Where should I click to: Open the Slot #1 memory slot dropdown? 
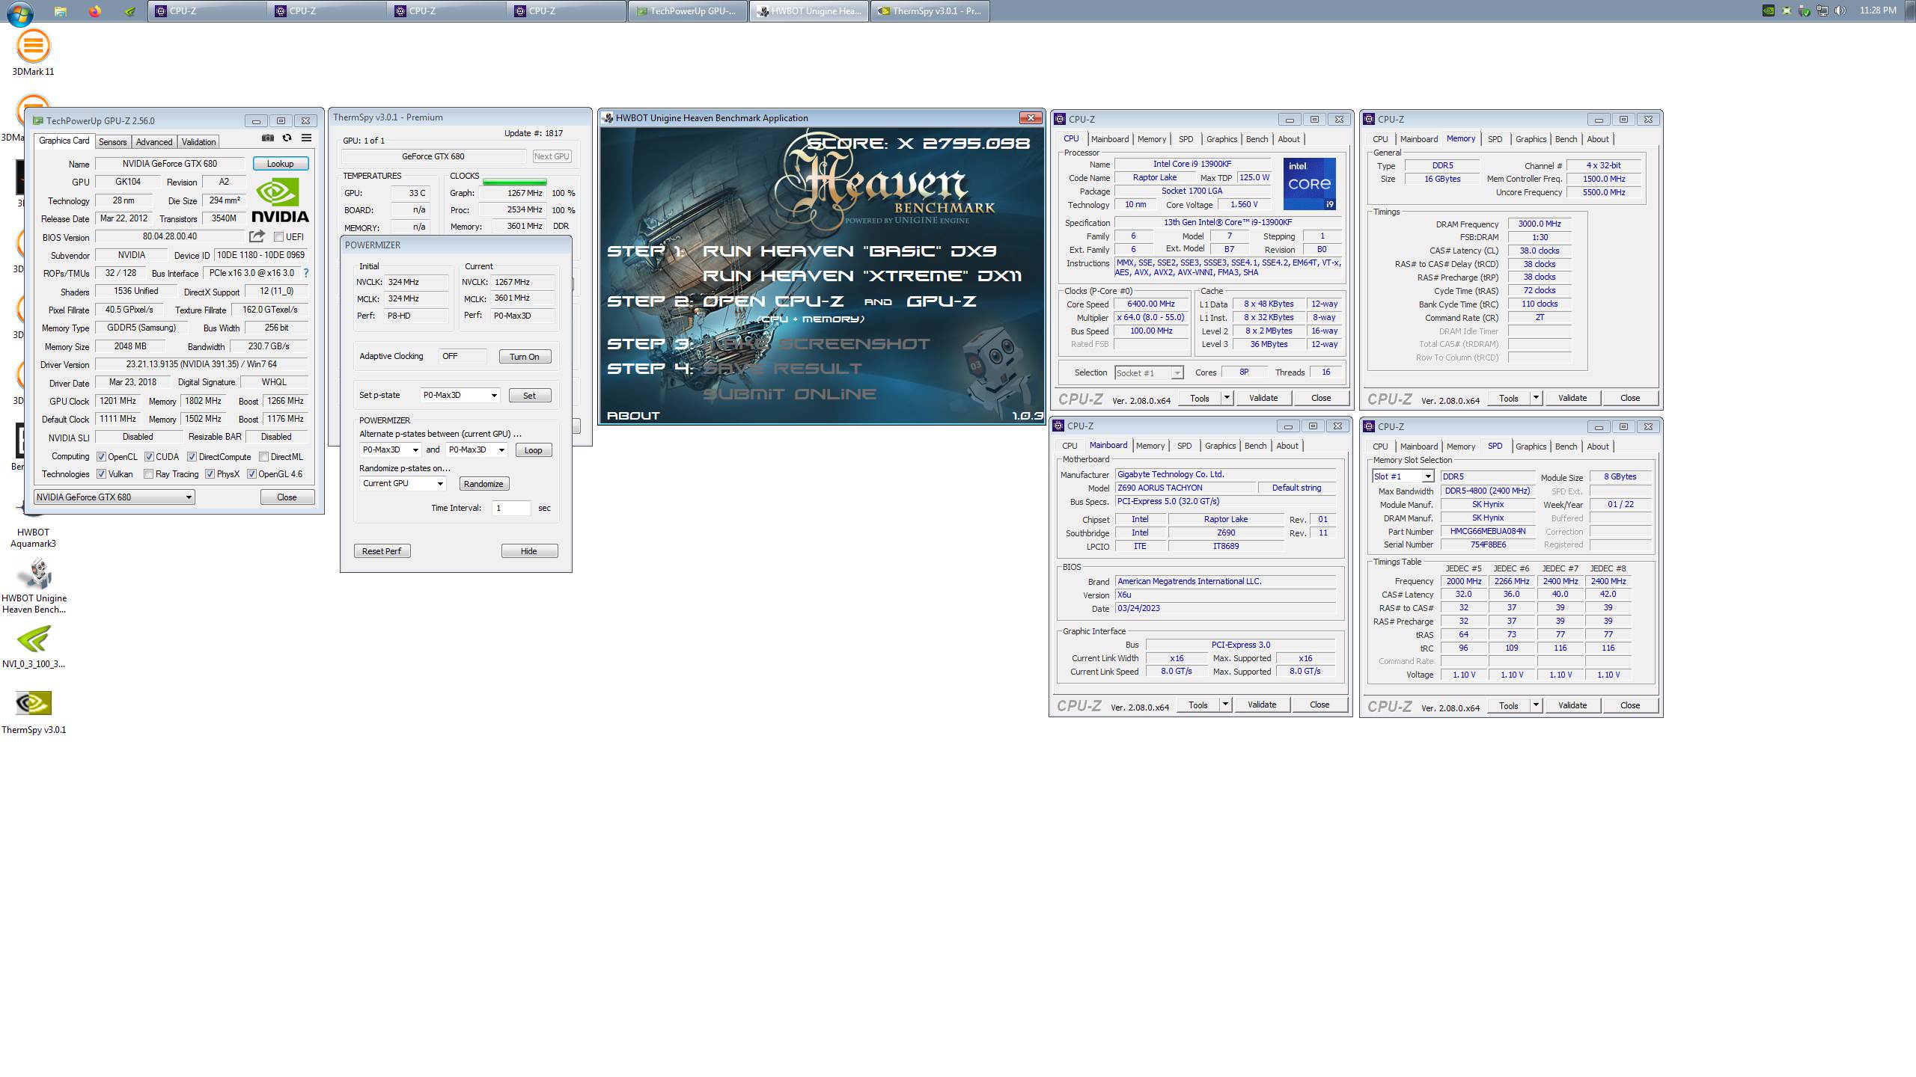click(1403, 476)
